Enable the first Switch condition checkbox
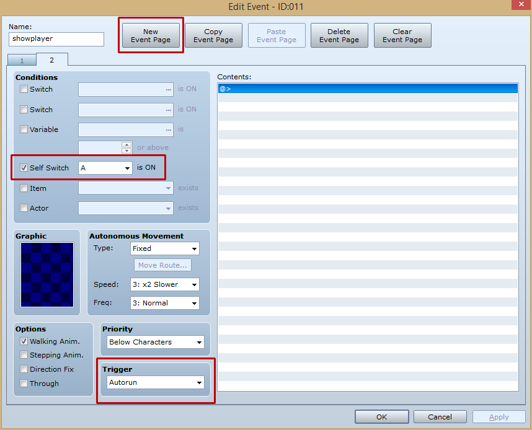The image size is (532, 430). coord(24,89)
